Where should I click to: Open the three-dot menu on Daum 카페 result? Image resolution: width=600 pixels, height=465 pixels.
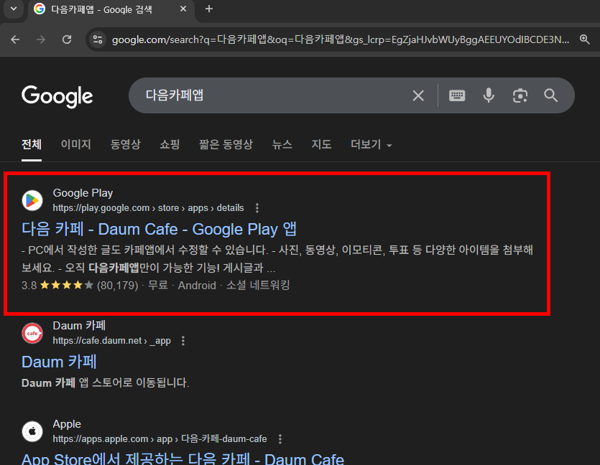tap(183, 341)
